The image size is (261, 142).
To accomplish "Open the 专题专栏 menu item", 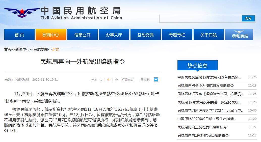I will pos(177,35).
